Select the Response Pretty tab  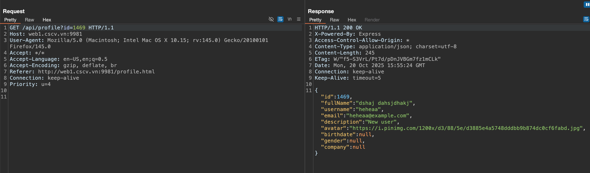[315, 20]
